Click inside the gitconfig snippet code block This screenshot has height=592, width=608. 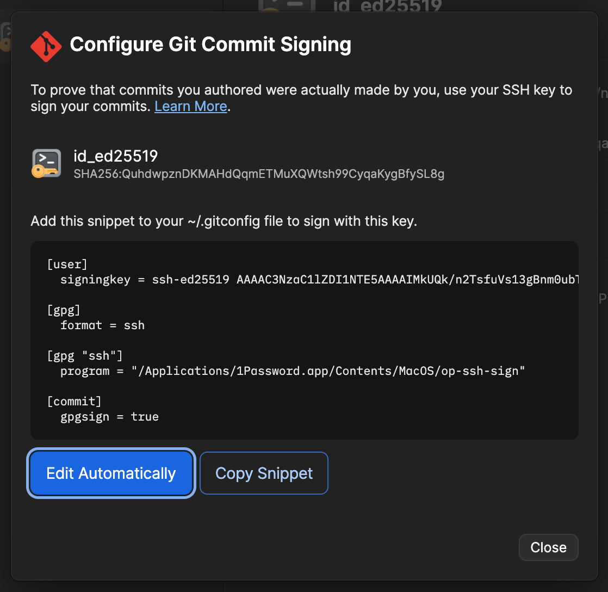(305, 340)
